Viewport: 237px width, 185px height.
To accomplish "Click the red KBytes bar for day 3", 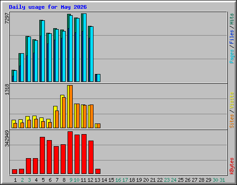I will click(28, 166).
